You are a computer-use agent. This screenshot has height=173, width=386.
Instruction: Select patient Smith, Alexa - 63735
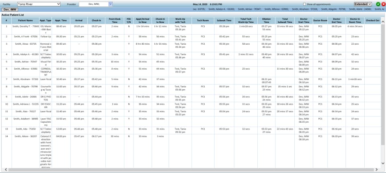coord(26,44)
